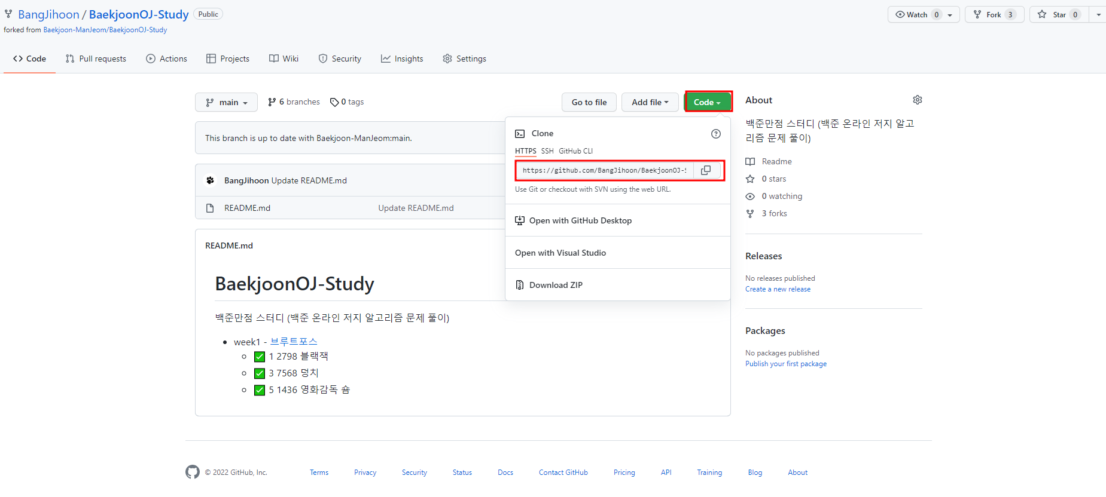Viewport: 1106px width, 497px height.
Task: Click Download ZIP option
Action: click(x=618, y=285)
